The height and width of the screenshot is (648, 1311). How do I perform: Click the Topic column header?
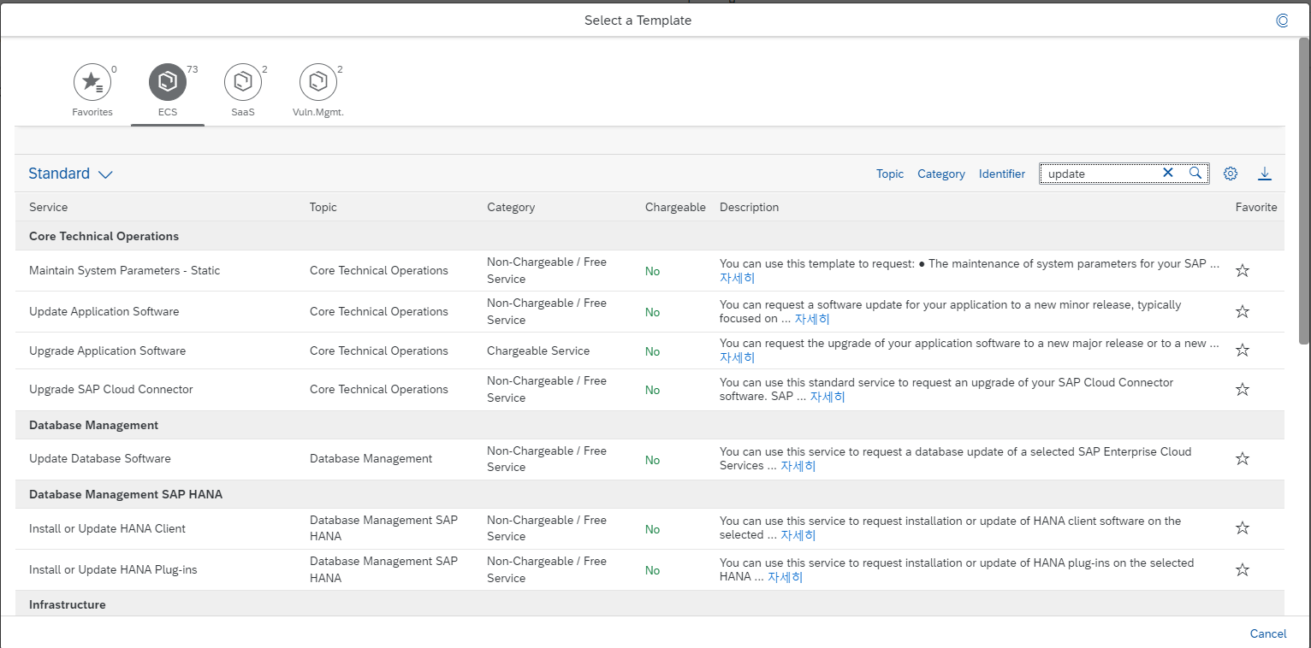[x=323, y=207]
